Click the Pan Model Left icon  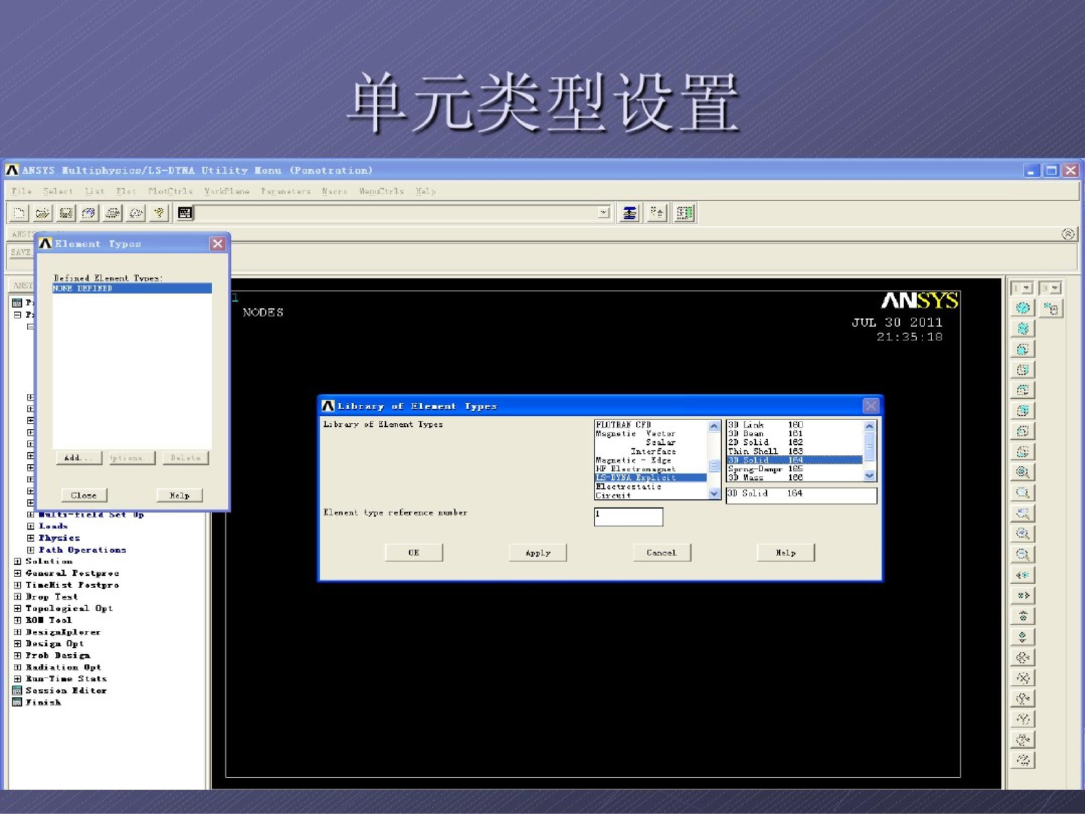point(1023,574)
